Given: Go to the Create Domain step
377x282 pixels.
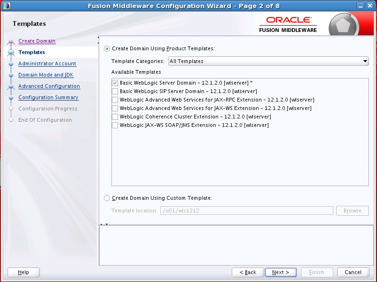Looking at the screenshot, I should [37, 41].
